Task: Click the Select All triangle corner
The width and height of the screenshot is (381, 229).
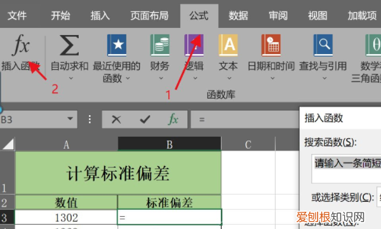Action: point(8,144)
